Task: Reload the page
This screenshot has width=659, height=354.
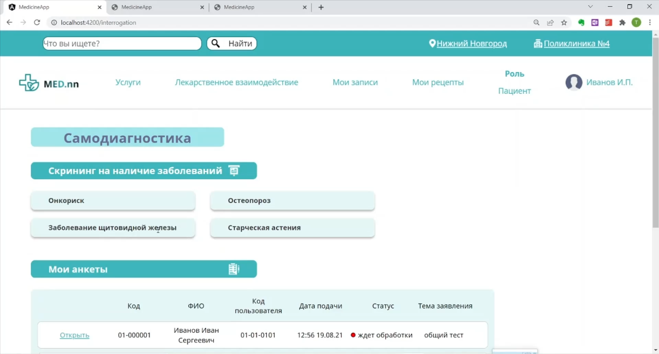Action: 37,23
